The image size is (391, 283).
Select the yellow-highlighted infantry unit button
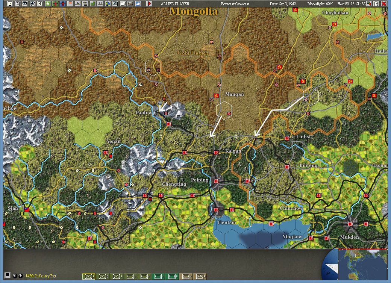(x=89, y=276)
